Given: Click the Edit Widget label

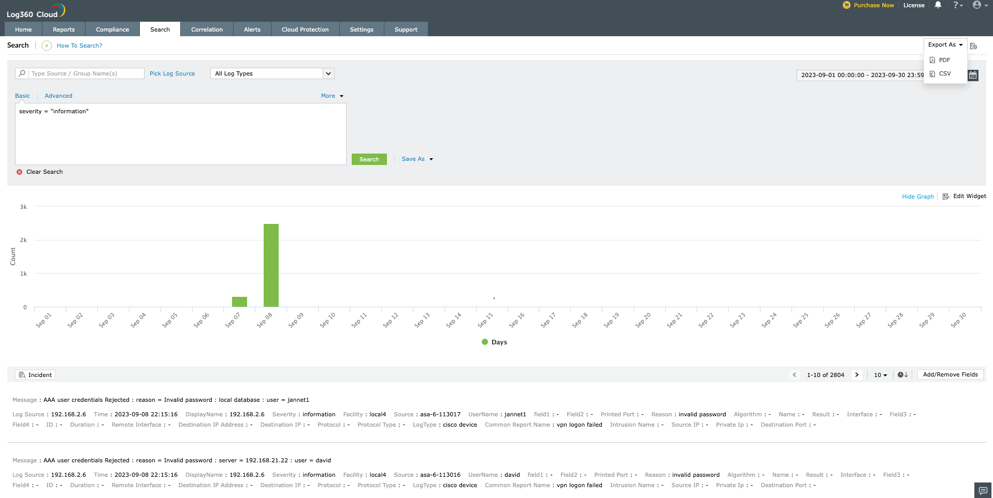Looking at the screenshot, I should (970, 197).
